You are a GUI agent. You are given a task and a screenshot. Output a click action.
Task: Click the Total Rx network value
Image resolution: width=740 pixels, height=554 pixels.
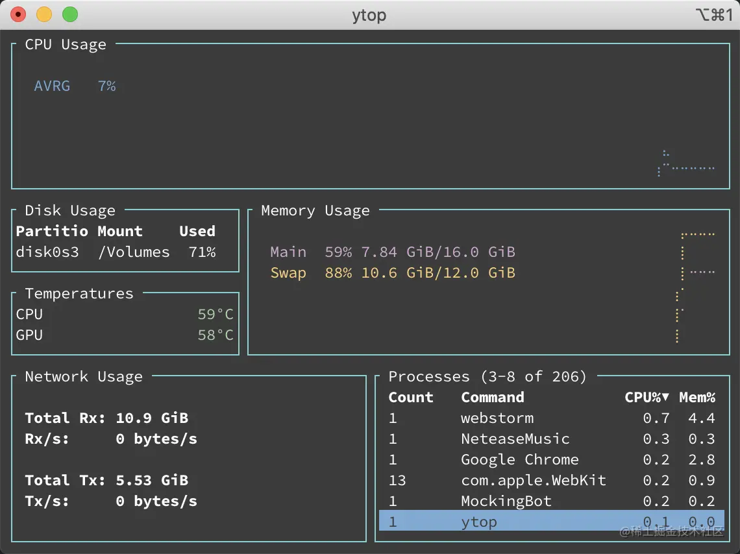pos(152,418)
